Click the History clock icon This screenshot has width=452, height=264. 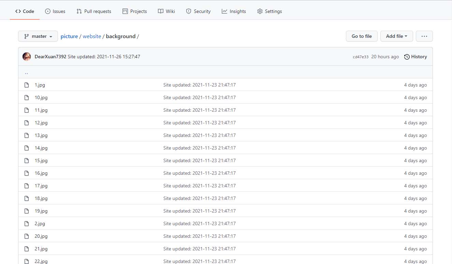407,57
